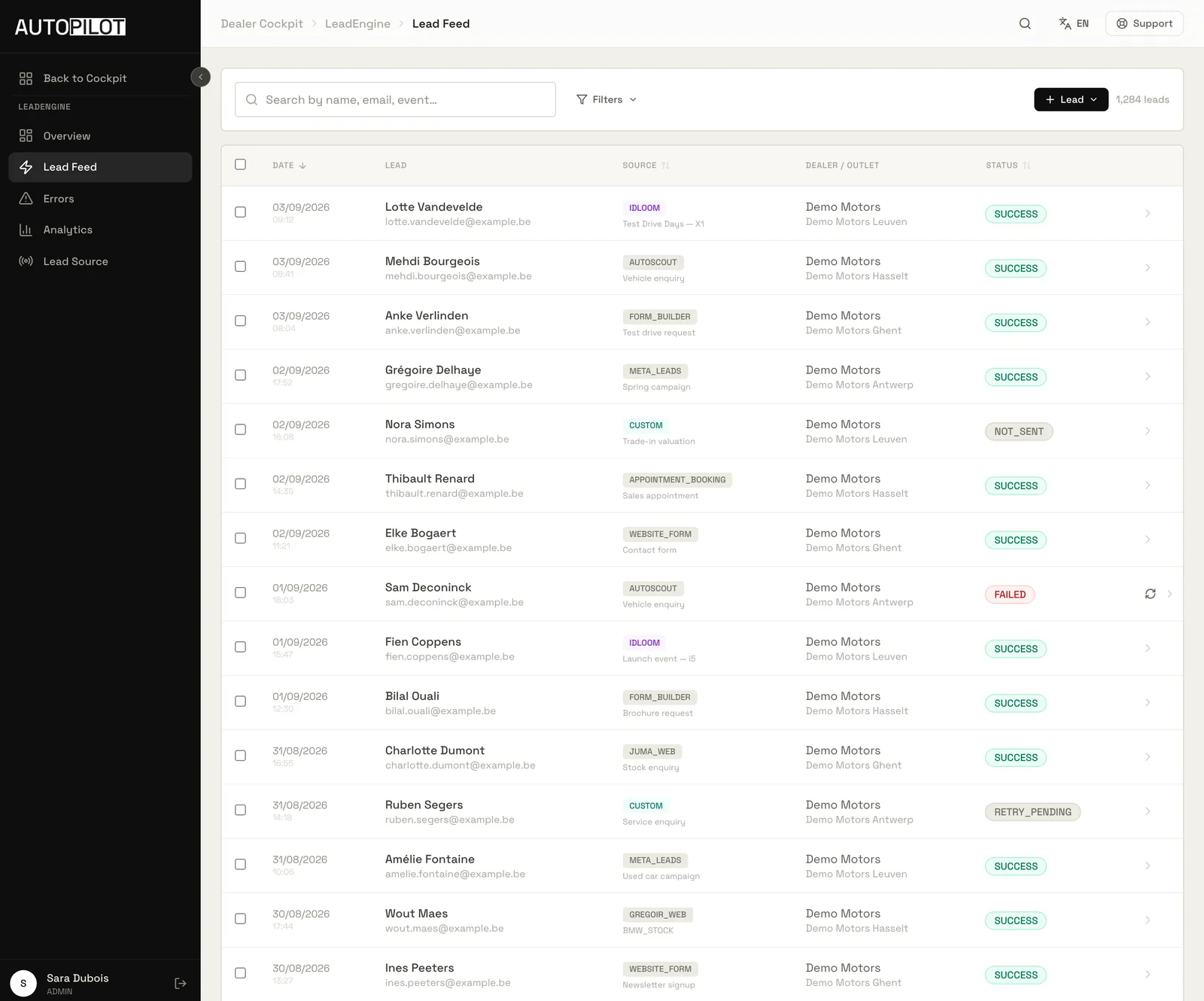Click the Analytics bar chart icon
The image size is (1204, 1001).
click(x=26, y=230)
